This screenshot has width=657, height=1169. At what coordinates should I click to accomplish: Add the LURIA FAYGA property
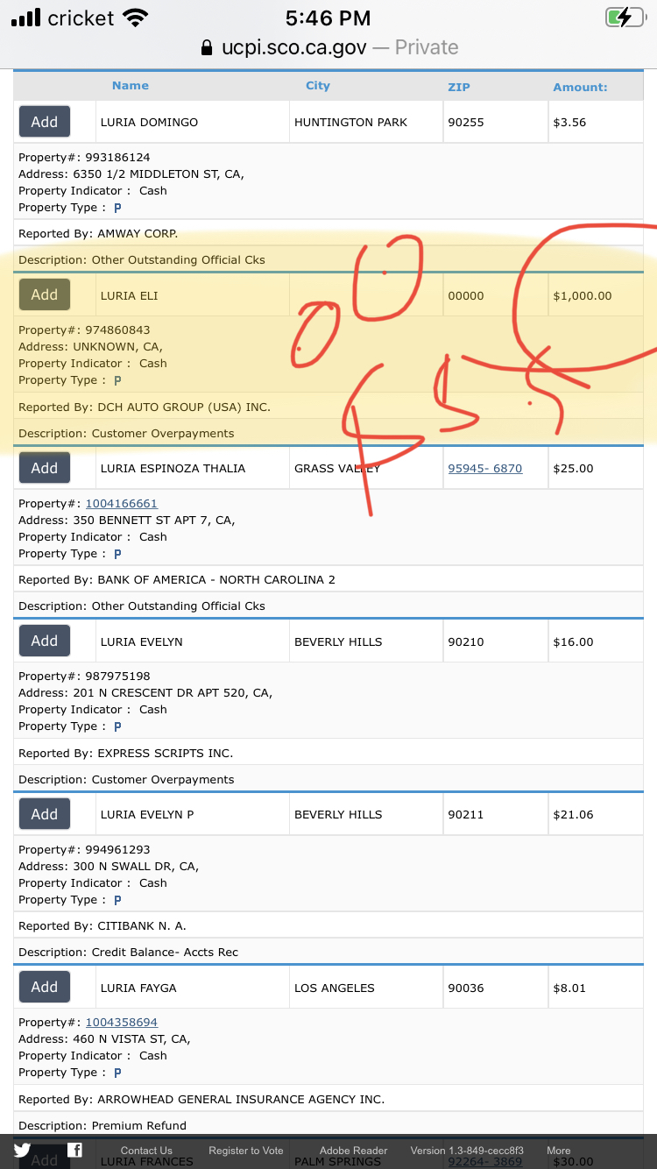tap(45, 987)
